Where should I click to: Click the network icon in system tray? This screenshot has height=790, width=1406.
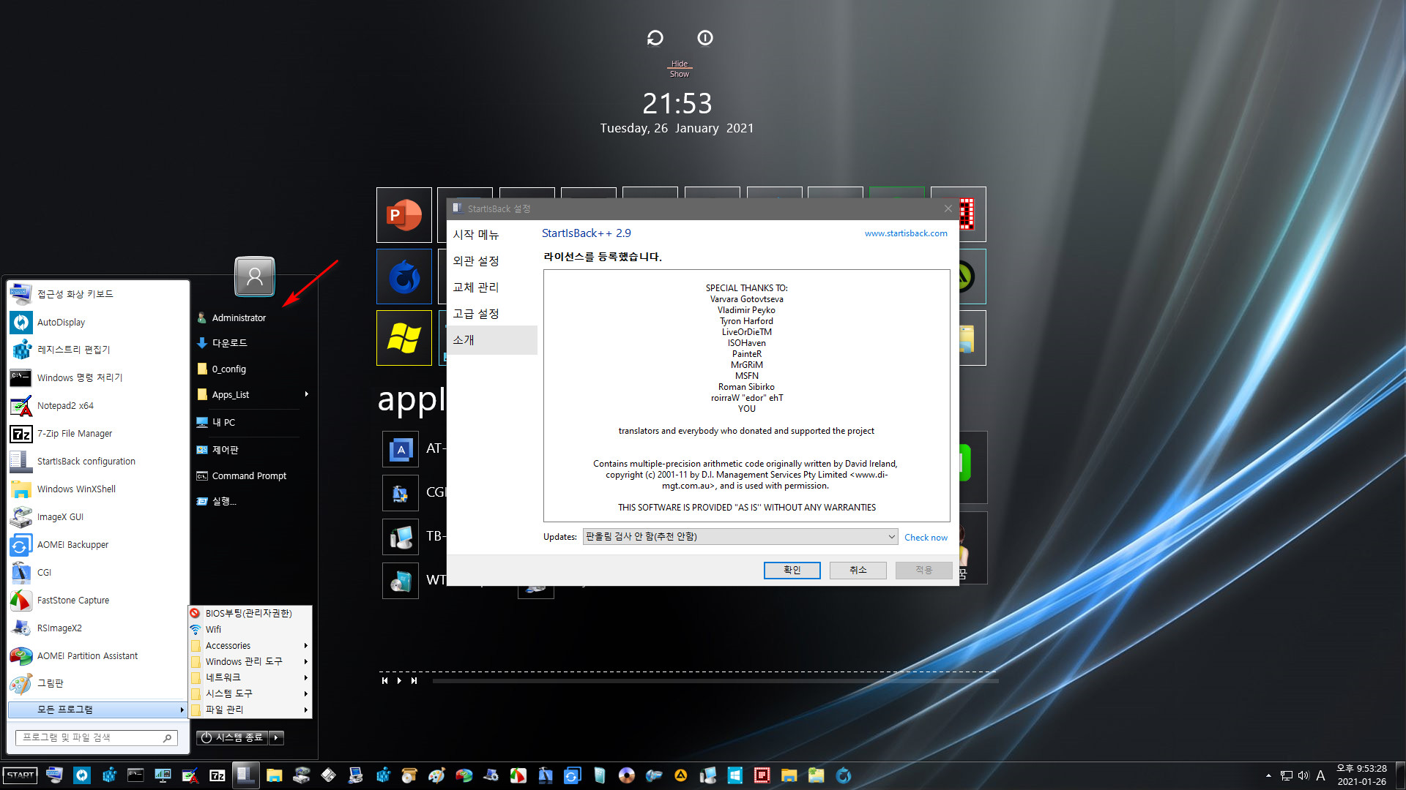tap(1286, 775)
